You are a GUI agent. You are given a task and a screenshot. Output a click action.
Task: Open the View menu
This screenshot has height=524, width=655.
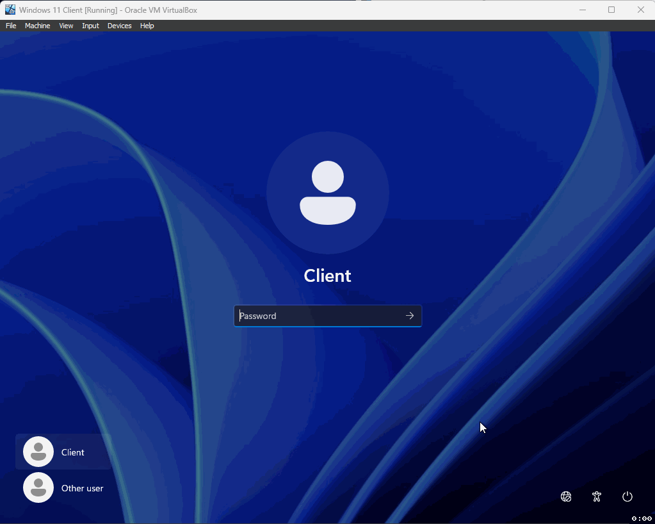coord(66,26)
